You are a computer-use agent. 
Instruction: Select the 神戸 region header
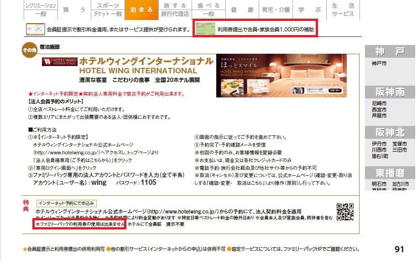[390, 51]
